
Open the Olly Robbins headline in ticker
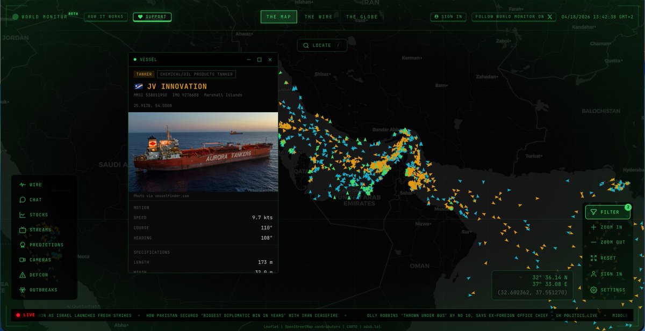tap(482, 315)
